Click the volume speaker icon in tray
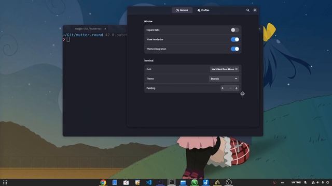The height and width of the screenshot is (186, 332). click(x=318, y=182)
